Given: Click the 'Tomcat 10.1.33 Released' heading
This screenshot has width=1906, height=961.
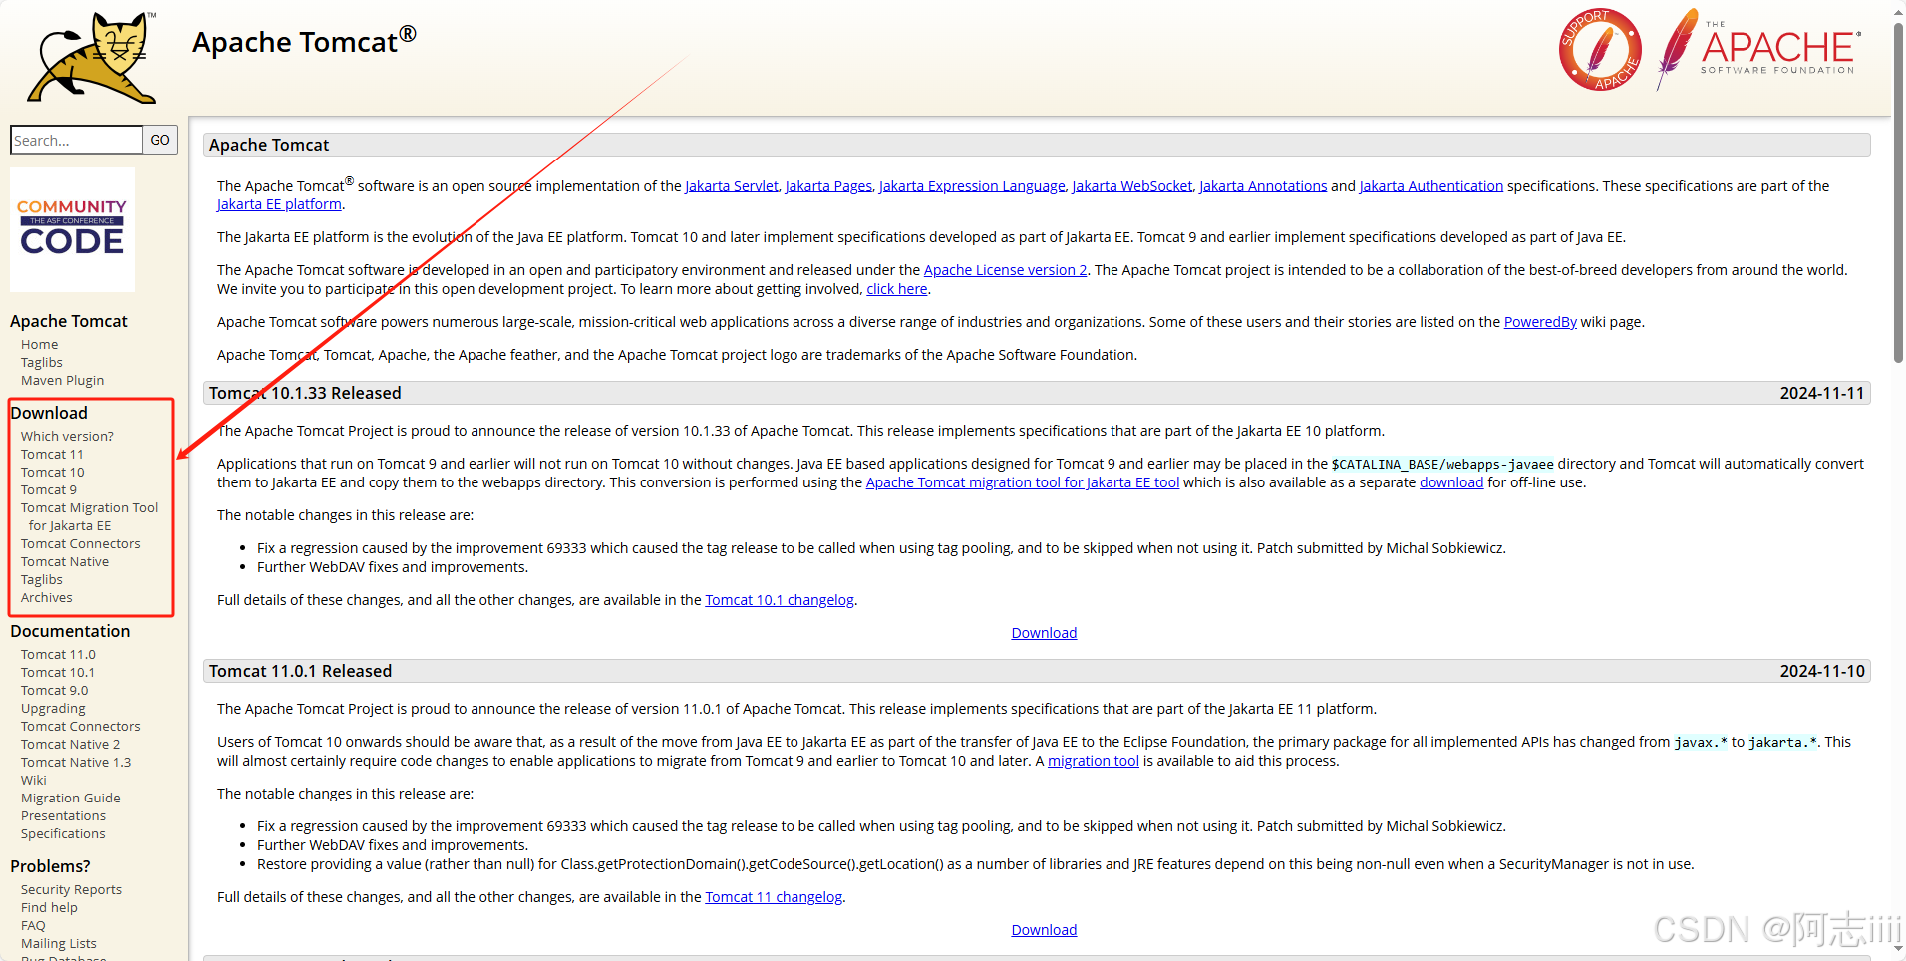Looking at the screenshot, I should [x=305, y=393].
